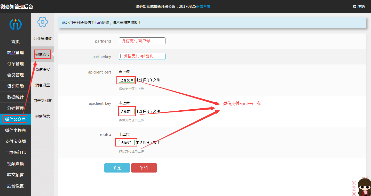The height and width of the screenshot is (196, 371).
Task: Click 未上传 status under apiclient_key
Action: click(x=124, y=103)
